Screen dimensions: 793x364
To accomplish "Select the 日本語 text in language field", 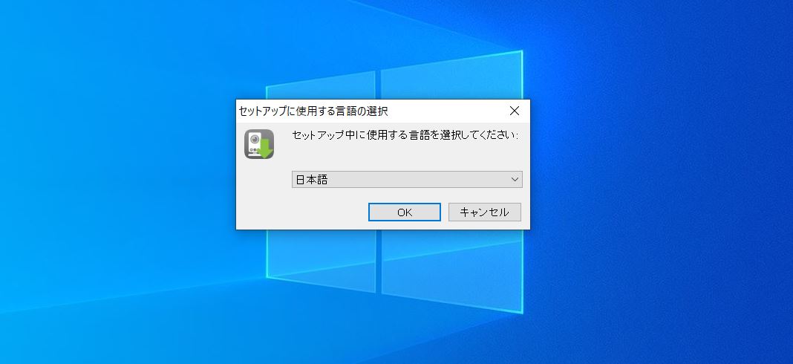I will (312, 179).
